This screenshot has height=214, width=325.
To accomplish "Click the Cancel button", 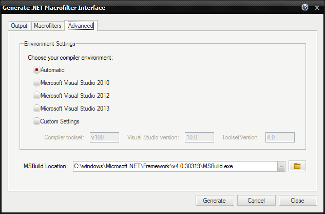I will pos(256,201).
